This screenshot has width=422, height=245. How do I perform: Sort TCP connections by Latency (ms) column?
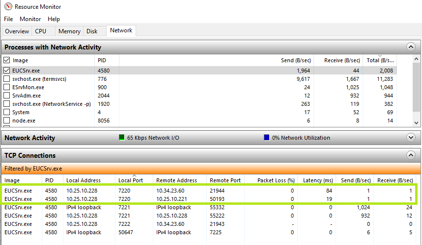tap(318, 180)
